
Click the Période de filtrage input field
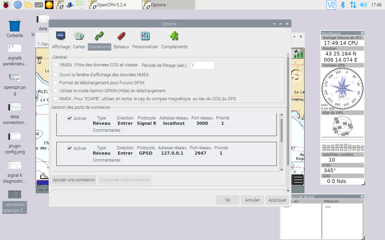click(x=203, y=65)
